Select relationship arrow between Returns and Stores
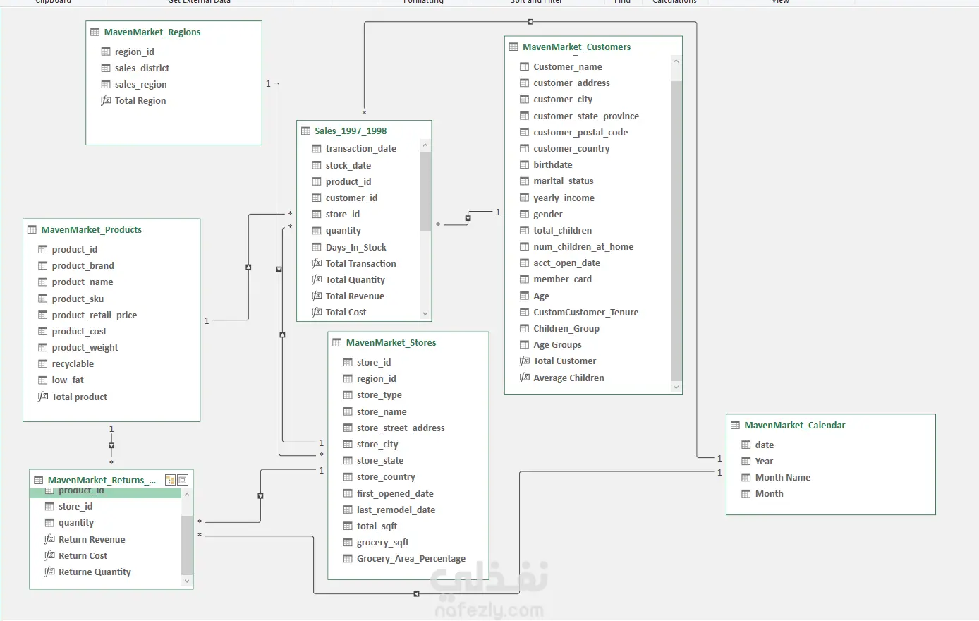Screen dimensions: 979x621 pyautogui.click(x=260, y=496)
